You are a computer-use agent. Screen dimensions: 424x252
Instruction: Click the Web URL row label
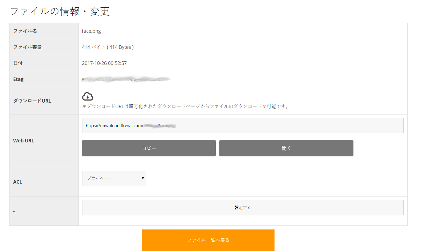click(24, 141)
